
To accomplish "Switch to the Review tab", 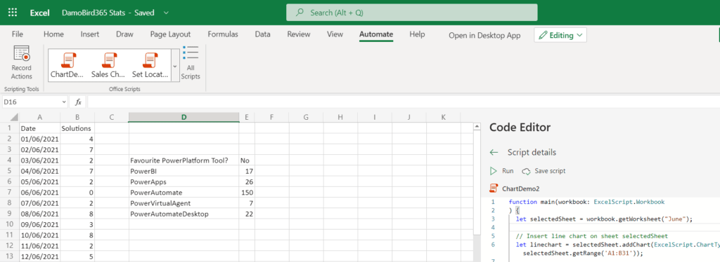I will pyautogui.click(x=298, y=34).
